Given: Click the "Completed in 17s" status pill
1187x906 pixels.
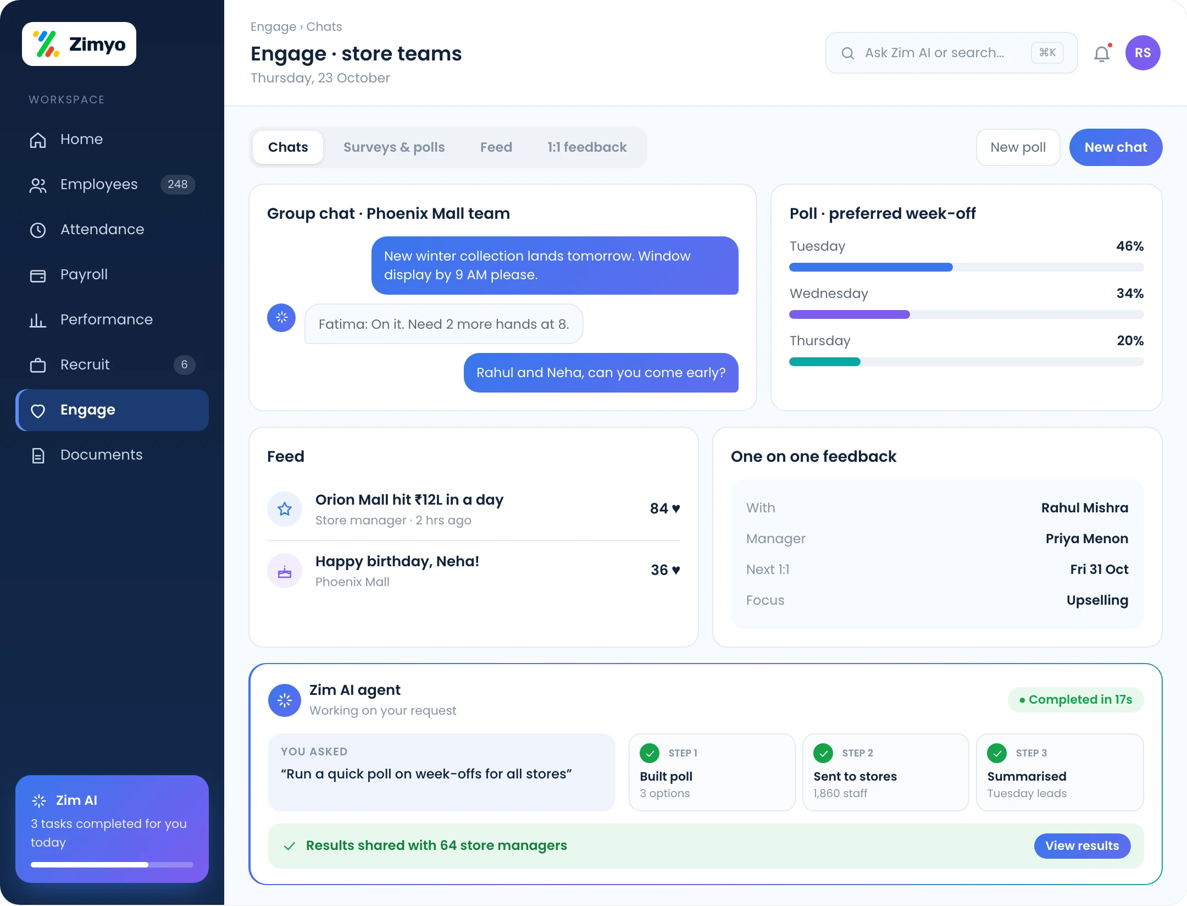Looking at the screenshot, I should (x=1076, y=700).
